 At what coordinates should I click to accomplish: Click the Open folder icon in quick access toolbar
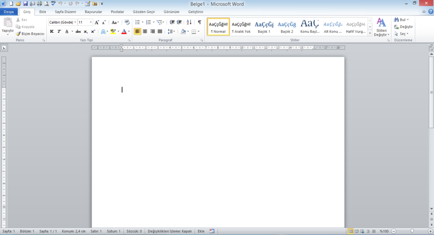(18, 3)
